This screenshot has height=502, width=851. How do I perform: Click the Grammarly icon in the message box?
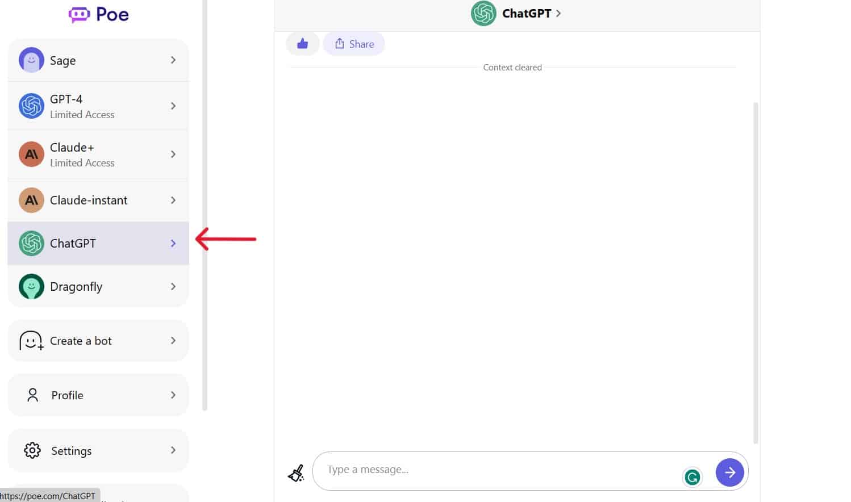coord(692,477)
